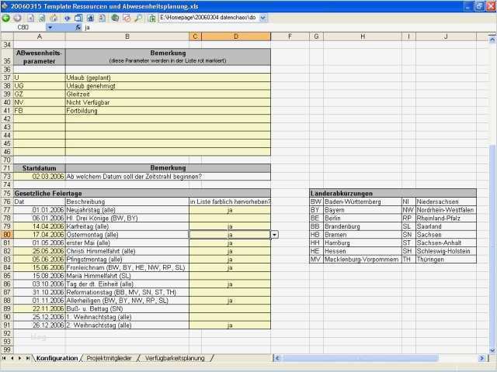497x372 pixels.
Task: Select row 80 header
Action: pos(7,235)
